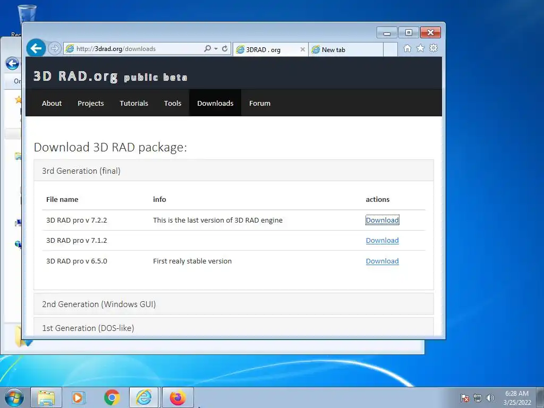This screenshot has height=408, width=544.
Task: Close the 3DRAD . org tab
Action: coord(302,49)
